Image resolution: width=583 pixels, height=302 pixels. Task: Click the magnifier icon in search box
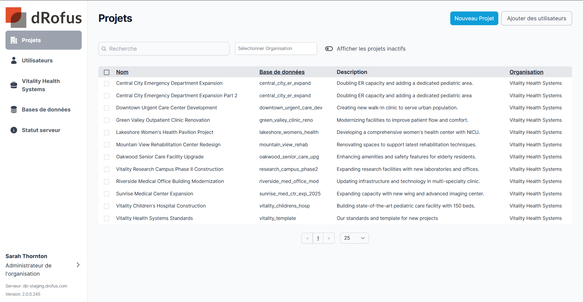104,49
